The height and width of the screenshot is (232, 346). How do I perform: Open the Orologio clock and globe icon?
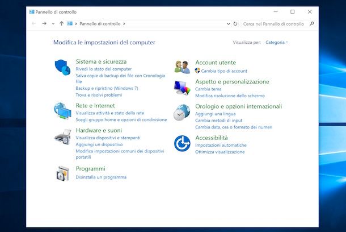[182, 113]
